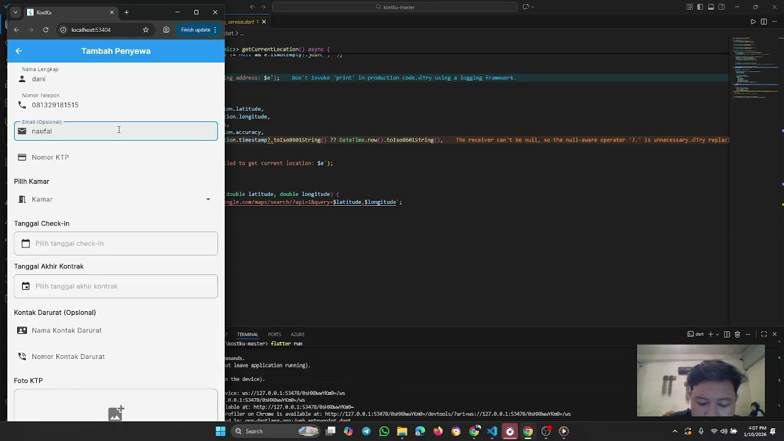Expand new terminal launch profile chevron
This screenshot has width=784, height=441.
coord(717,334)
